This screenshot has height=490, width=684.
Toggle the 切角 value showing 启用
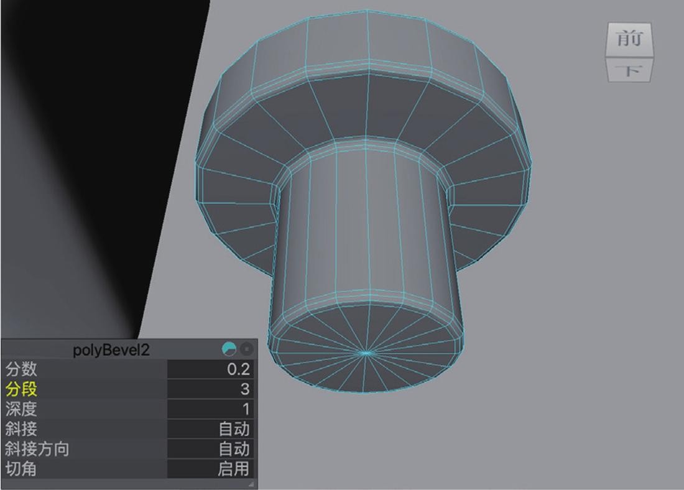pos(210,469)
